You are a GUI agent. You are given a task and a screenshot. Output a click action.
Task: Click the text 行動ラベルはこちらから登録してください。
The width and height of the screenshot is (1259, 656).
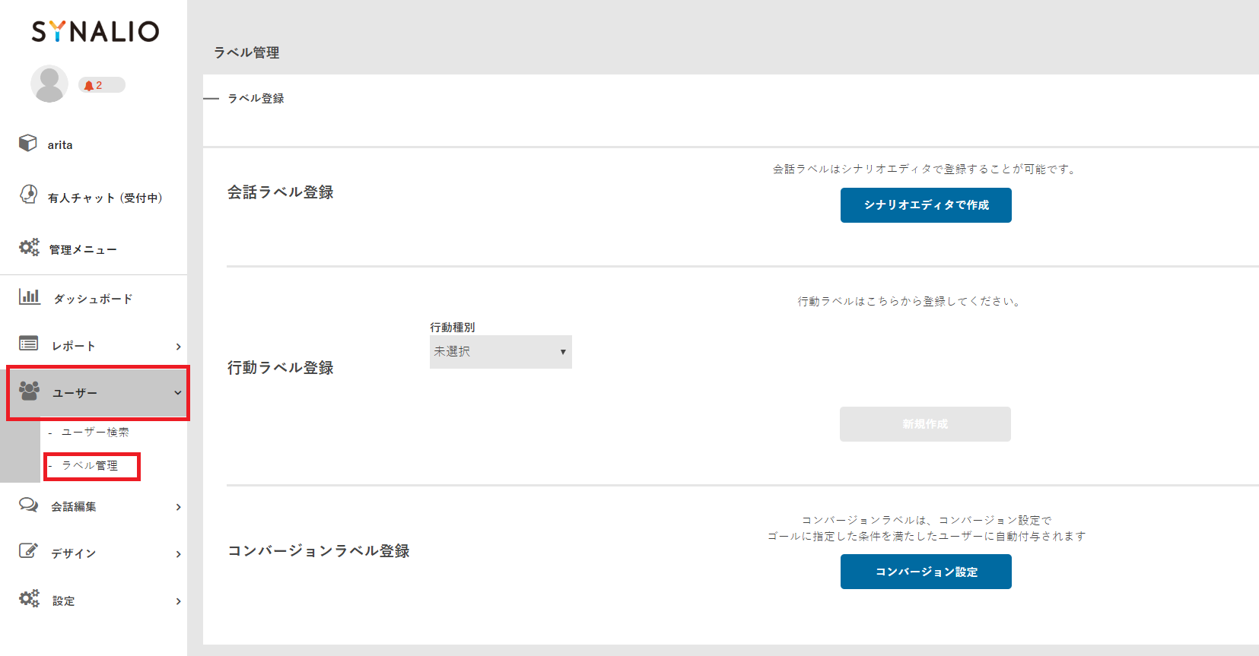[x=911, y=301]
